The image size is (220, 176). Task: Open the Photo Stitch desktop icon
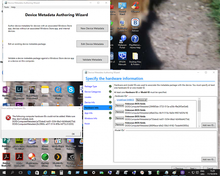pyautogui.click(x=32, y=143)
